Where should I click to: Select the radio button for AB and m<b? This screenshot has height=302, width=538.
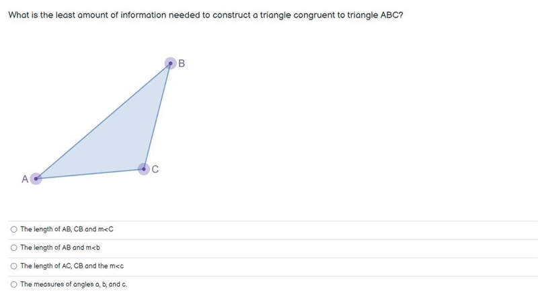tap(13, 248)
